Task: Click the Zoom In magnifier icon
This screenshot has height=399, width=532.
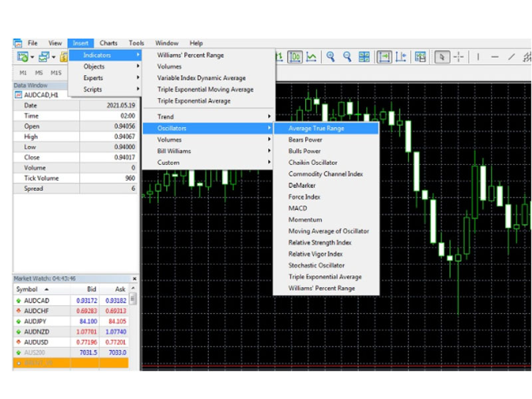Action: 331,57
